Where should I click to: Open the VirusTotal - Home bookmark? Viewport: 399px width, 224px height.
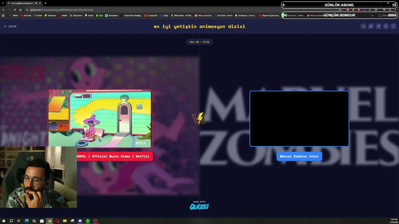[223, 16]
